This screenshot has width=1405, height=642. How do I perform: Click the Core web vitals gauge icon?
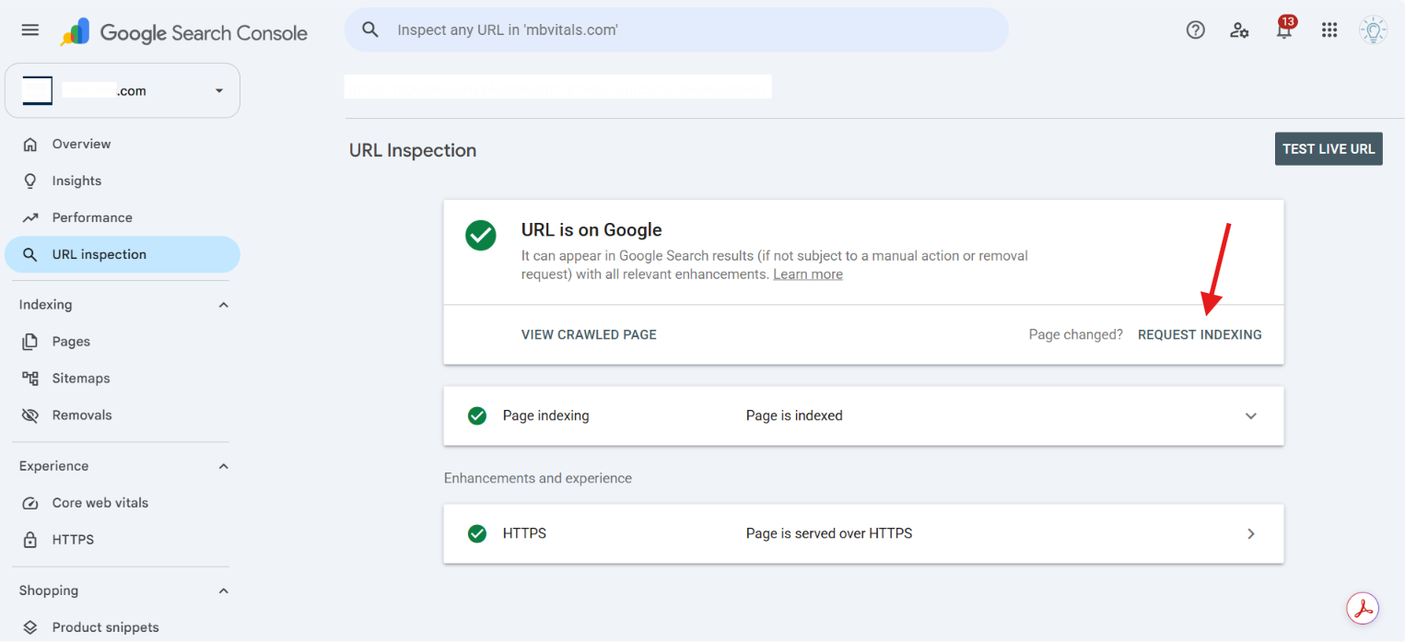(30, 503)
